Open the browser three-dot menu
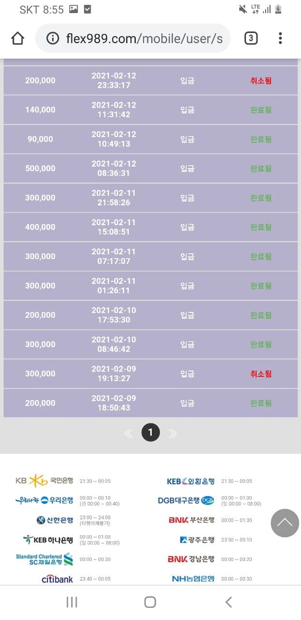The width and height of the screenshot is (301, 620). [x=280, y=38]
